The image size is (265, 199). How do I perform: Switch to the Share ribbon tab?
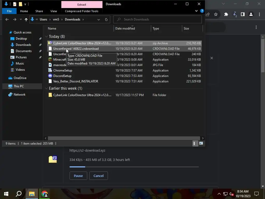coord(39,11)
